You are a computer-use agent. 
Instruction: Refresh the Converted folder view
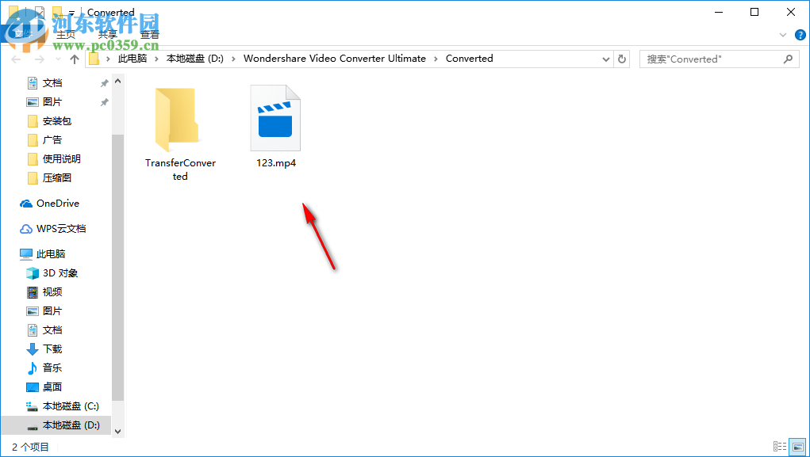(x=622, y=59)
